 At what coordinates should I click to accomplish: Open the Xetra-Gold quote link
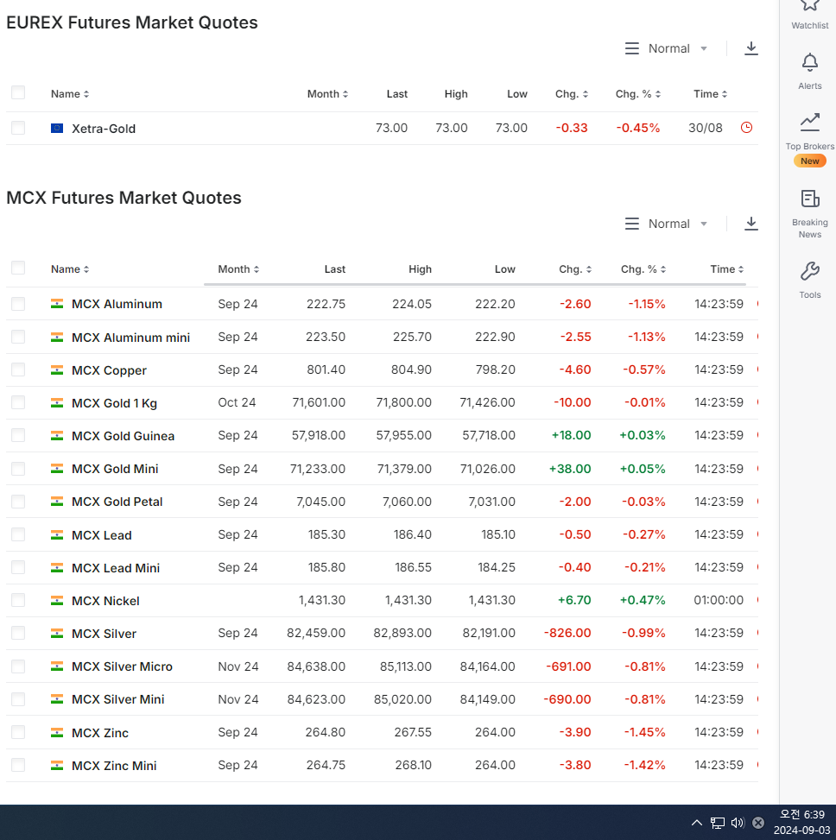coord(104,129)
